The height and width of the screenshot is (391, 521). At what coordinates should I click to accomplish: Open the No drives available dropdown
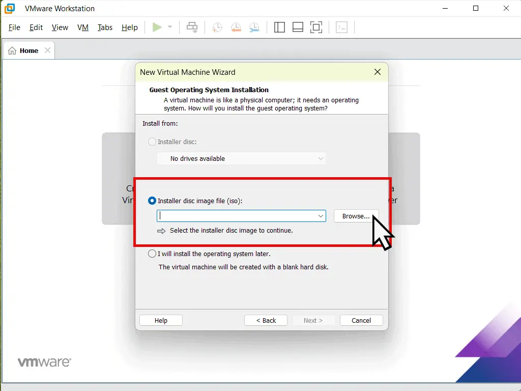coord(241,159)
